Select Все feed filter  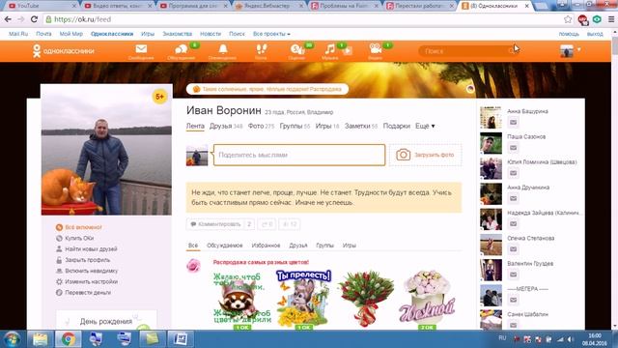click(193, 246)
